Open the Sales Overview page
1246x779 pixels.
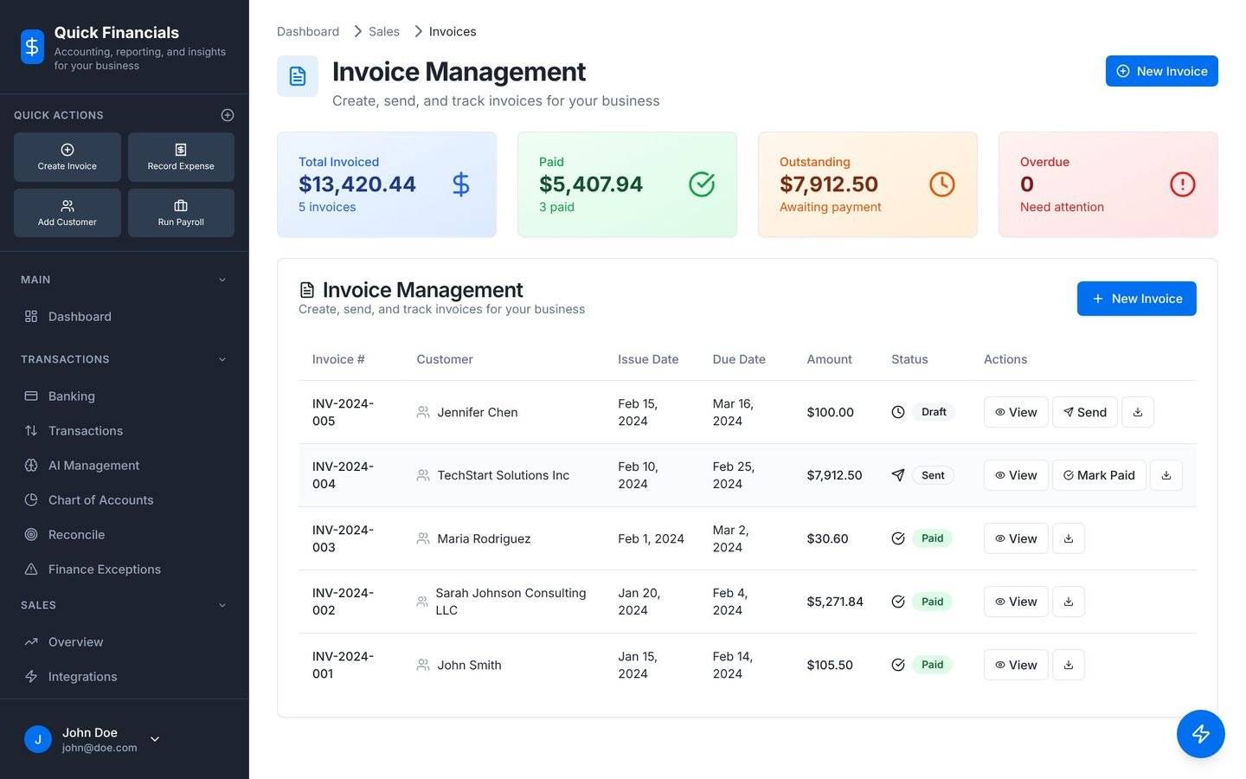pos(125,642)
